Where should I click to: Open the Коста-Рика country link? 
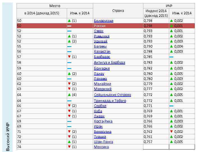point(103,121)
